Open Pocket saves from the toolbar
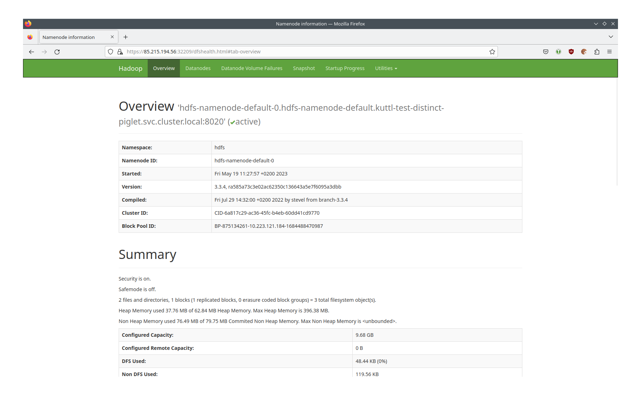The width and height of the screenshot is (641, 404). tap(546, 51)
